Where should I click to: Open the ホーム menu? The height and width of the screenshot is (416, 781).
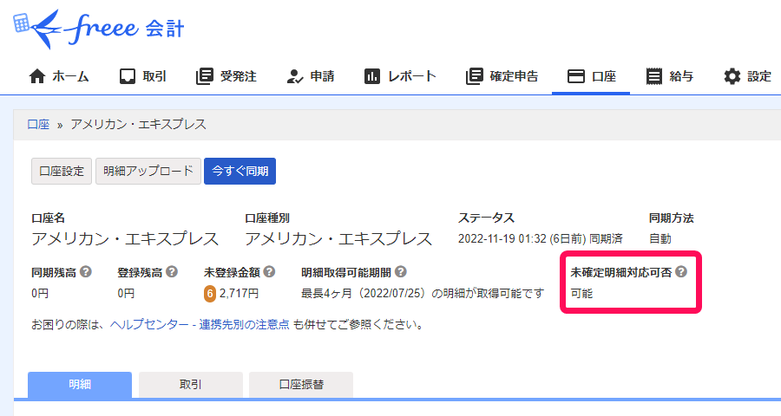[59, 76]
